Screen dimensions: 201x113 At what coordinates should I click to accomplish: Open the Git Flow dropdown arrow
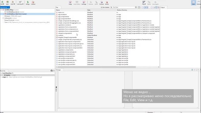coord(23,4)
